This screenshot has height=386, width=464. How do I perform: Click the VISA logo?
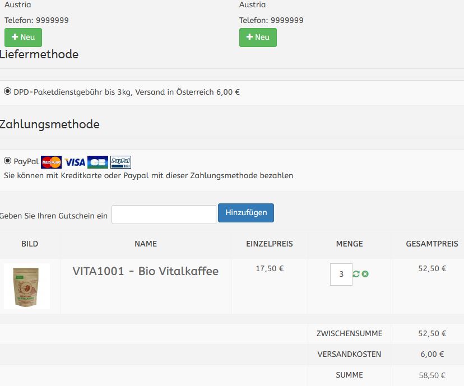[75, 162]
